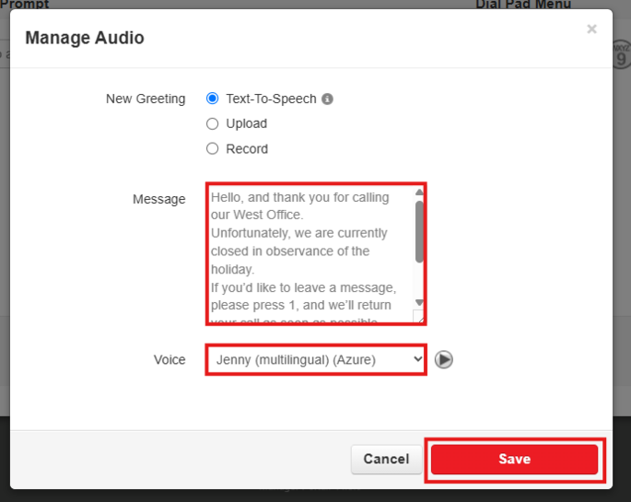
Task: Play the voice preview
Action: 444,359
